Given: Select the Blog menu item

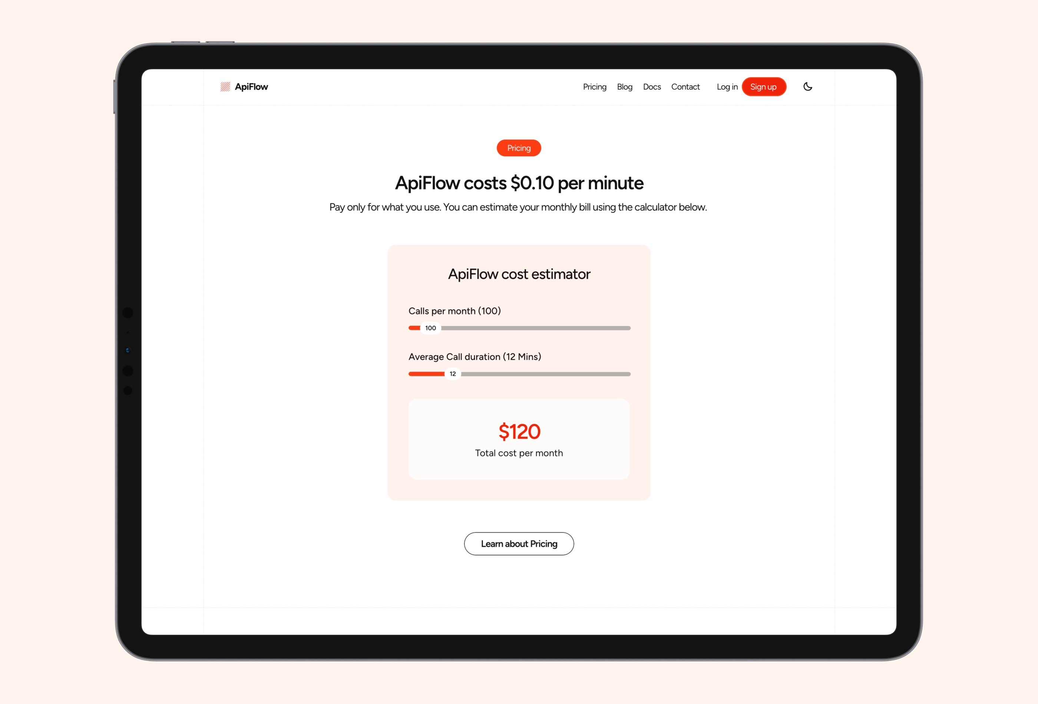Looking at the screenshot, I should [x=625, y=86].
